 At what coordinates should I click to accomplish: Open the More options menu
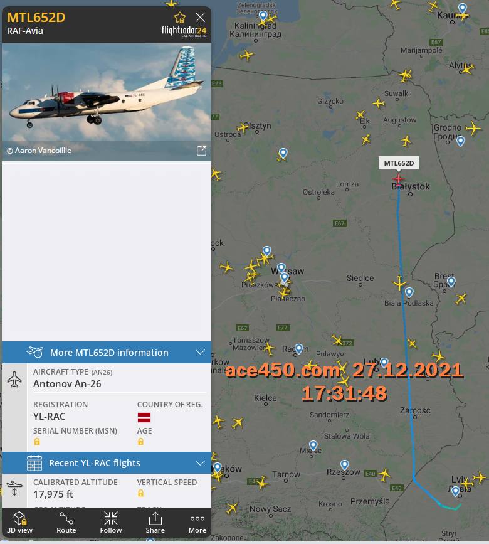pyautogui.click(x=197, y=523)
